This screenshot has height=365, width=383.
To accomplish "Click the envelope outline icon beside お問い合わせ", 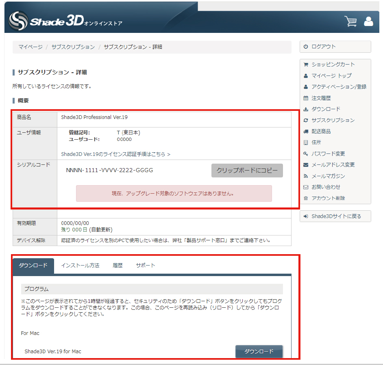I will coord(306,187).
